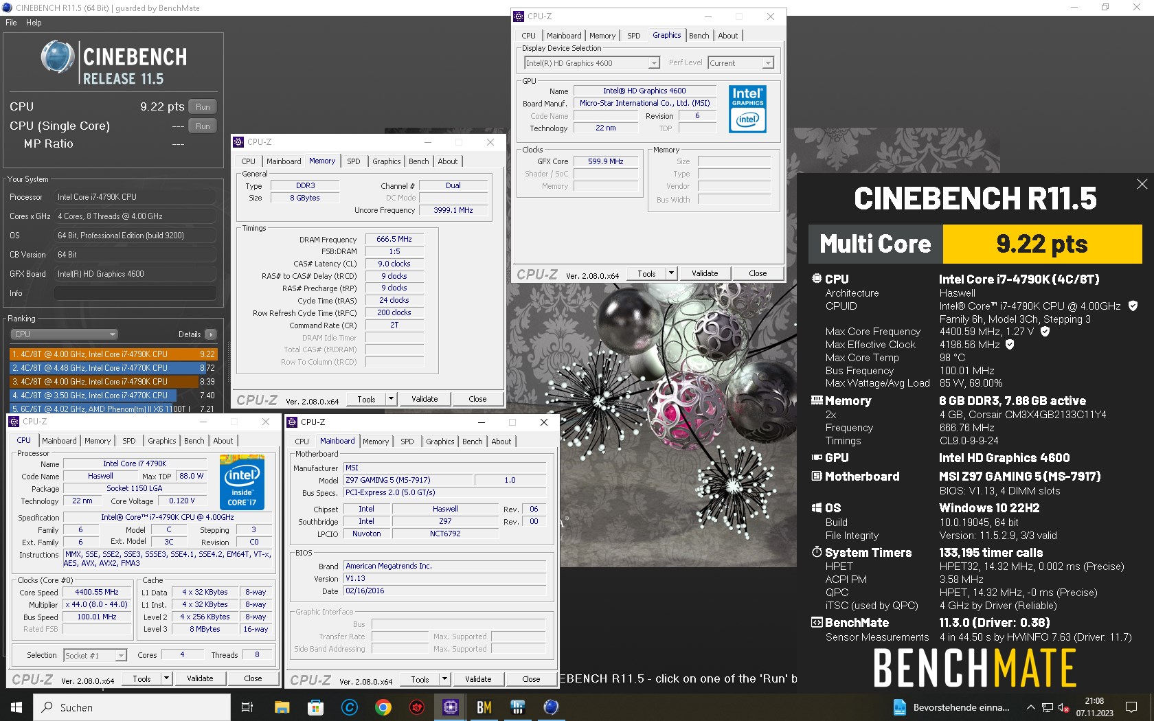
Task: Select Memory tab in CPU-Z processor window
Action: coord(98,441)
